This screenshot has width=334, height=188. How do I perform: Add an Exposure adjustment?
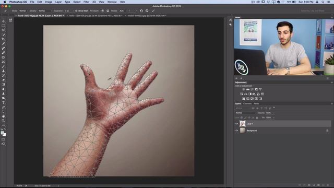coord(256,89)
